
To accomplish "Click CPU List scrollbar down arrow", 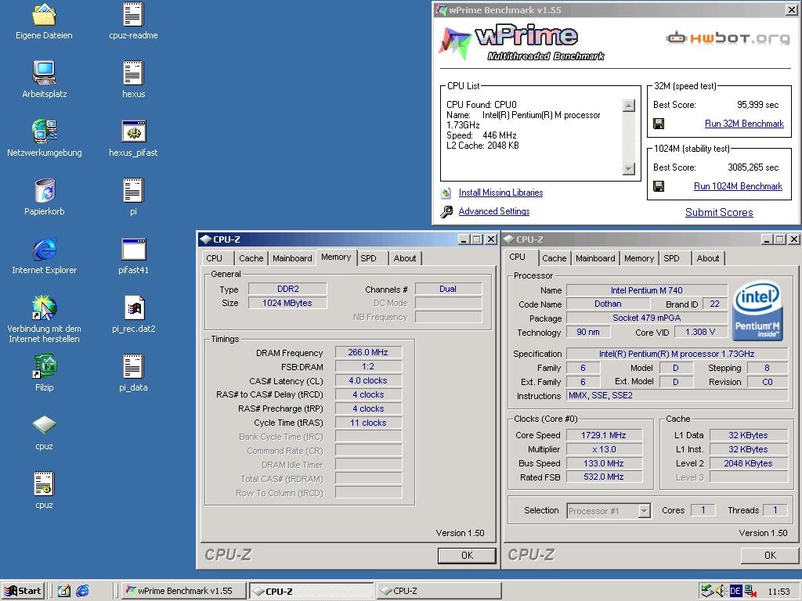I will (x=629, y=169).
